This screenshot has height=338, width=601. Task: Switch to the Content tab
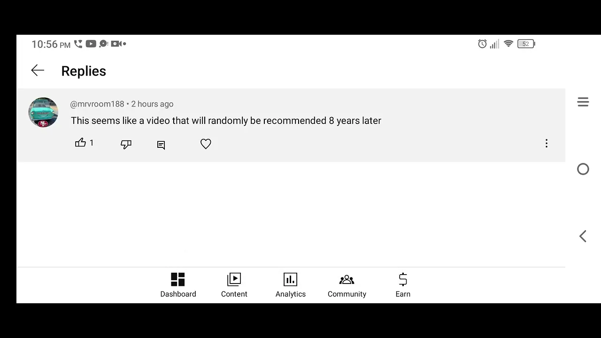(x=234, y=285)
